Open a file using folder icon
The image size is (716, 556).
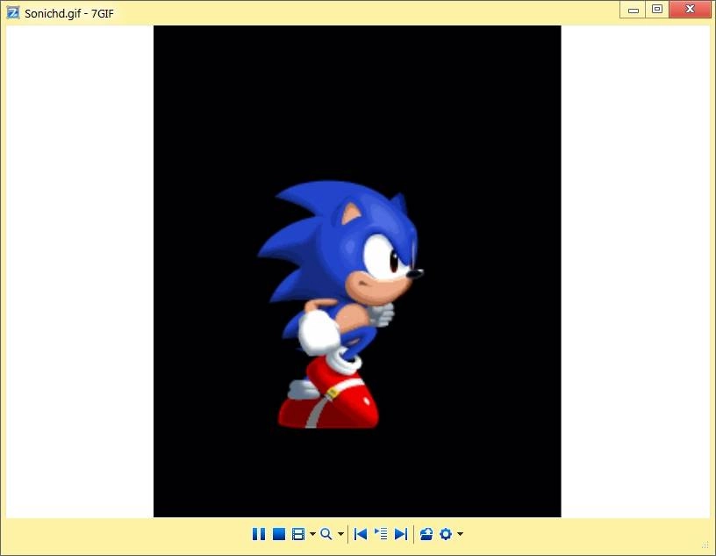[426, 534]
